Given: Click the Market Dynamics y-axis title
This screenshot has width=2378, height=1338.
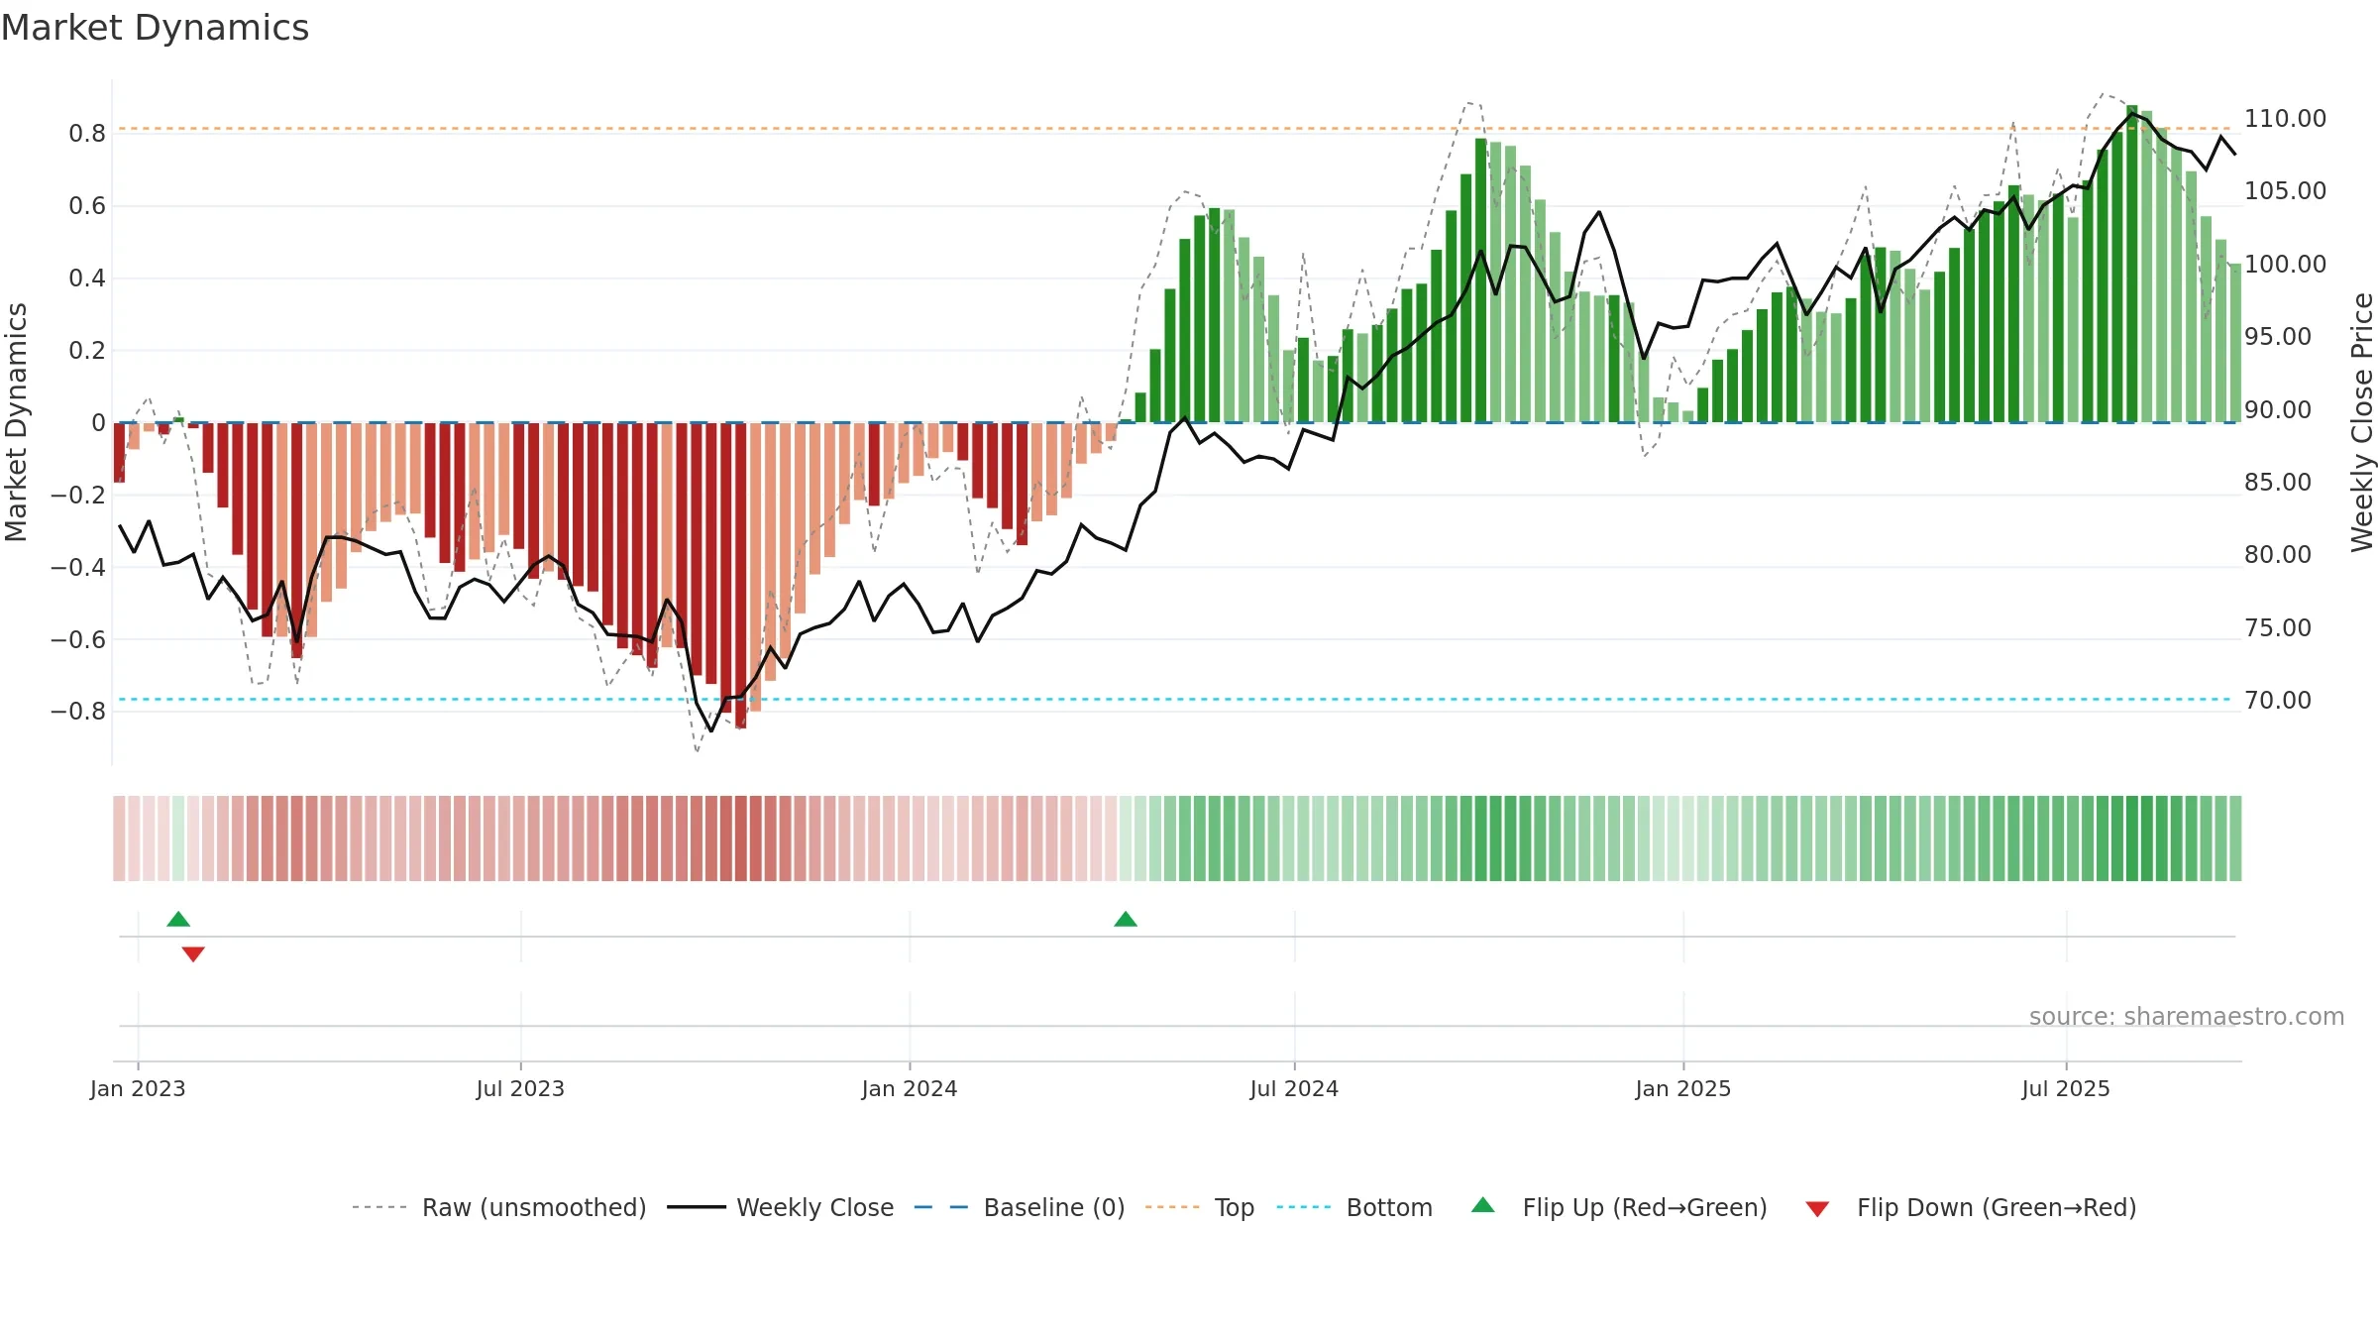Looking at the screenshot, I should (16, 422).
